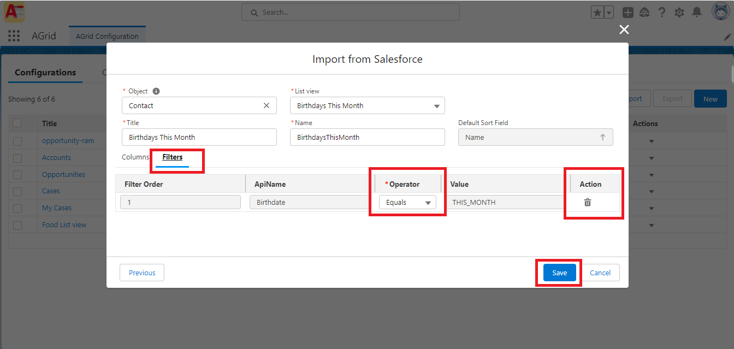Click the Actions column header
Viewport: 734px width, 349px height.
click(646, 123)
